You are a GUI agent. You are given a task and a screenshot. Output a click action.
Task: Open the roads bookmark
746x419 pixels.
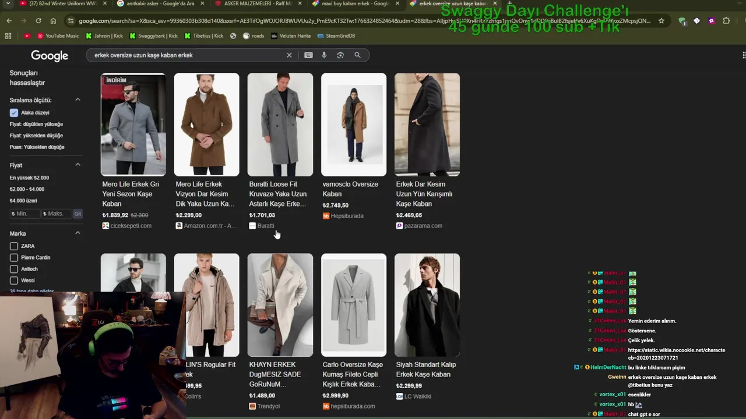[254, 35]
